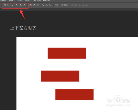Select the 3D Roll mode icon
The width and height of the screenshot is (138, 110).
point(76,5)
